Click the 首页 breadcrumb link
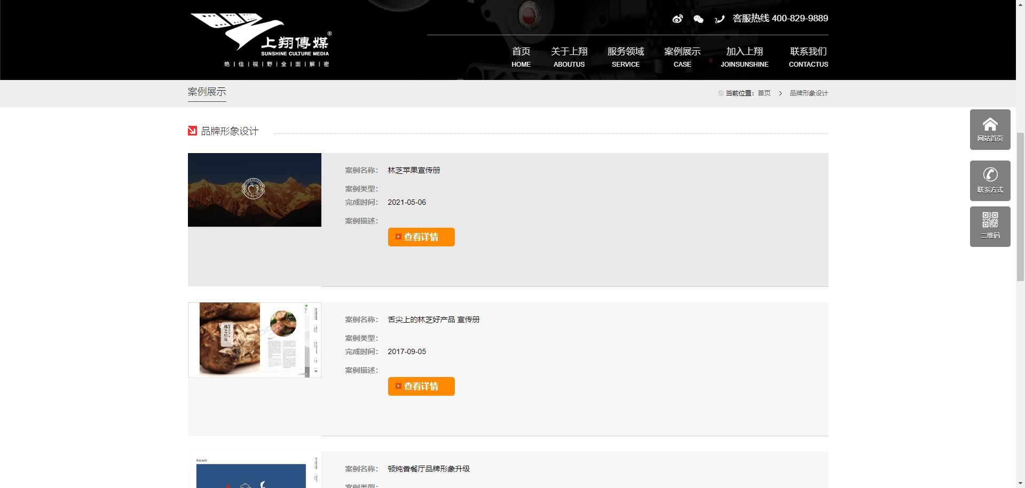1025x488 pixels. (x=764, y=93)
